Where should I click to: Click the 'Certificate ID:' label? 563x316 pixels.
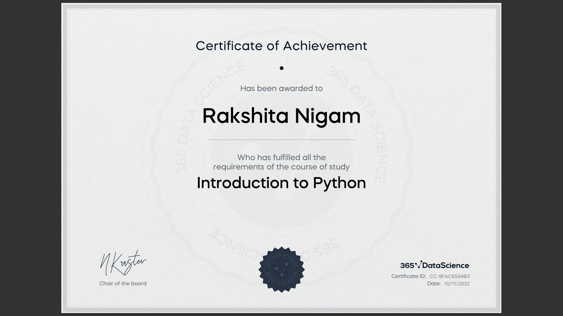coord(408,276)
